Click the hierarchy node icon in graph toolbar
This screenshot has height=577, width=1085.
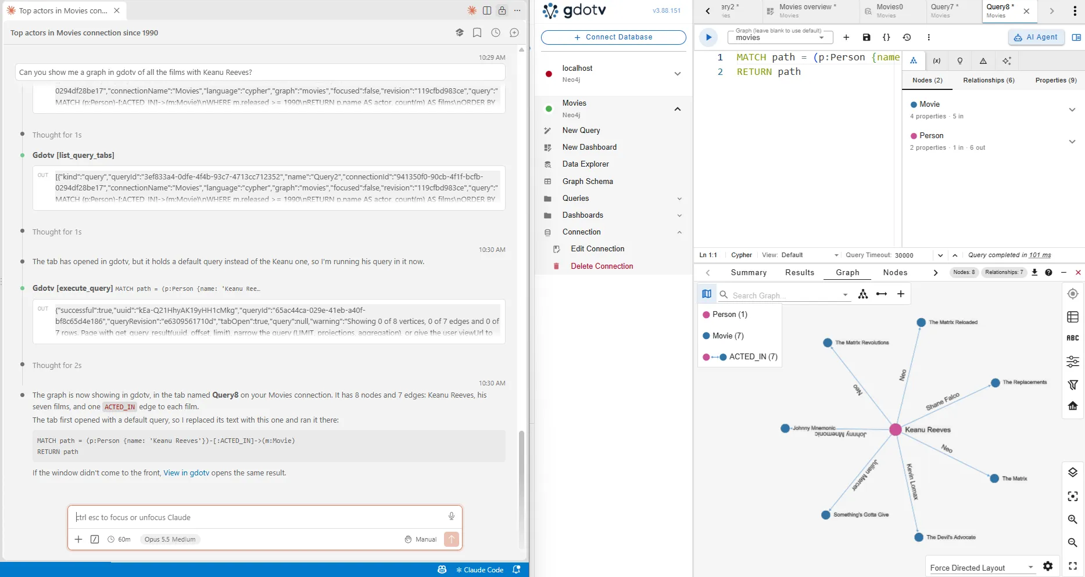point(863,294)
